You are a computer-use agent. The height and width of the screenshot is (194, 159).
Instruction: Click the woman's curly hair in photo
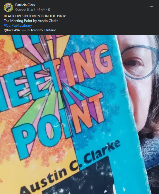[153, 111]
